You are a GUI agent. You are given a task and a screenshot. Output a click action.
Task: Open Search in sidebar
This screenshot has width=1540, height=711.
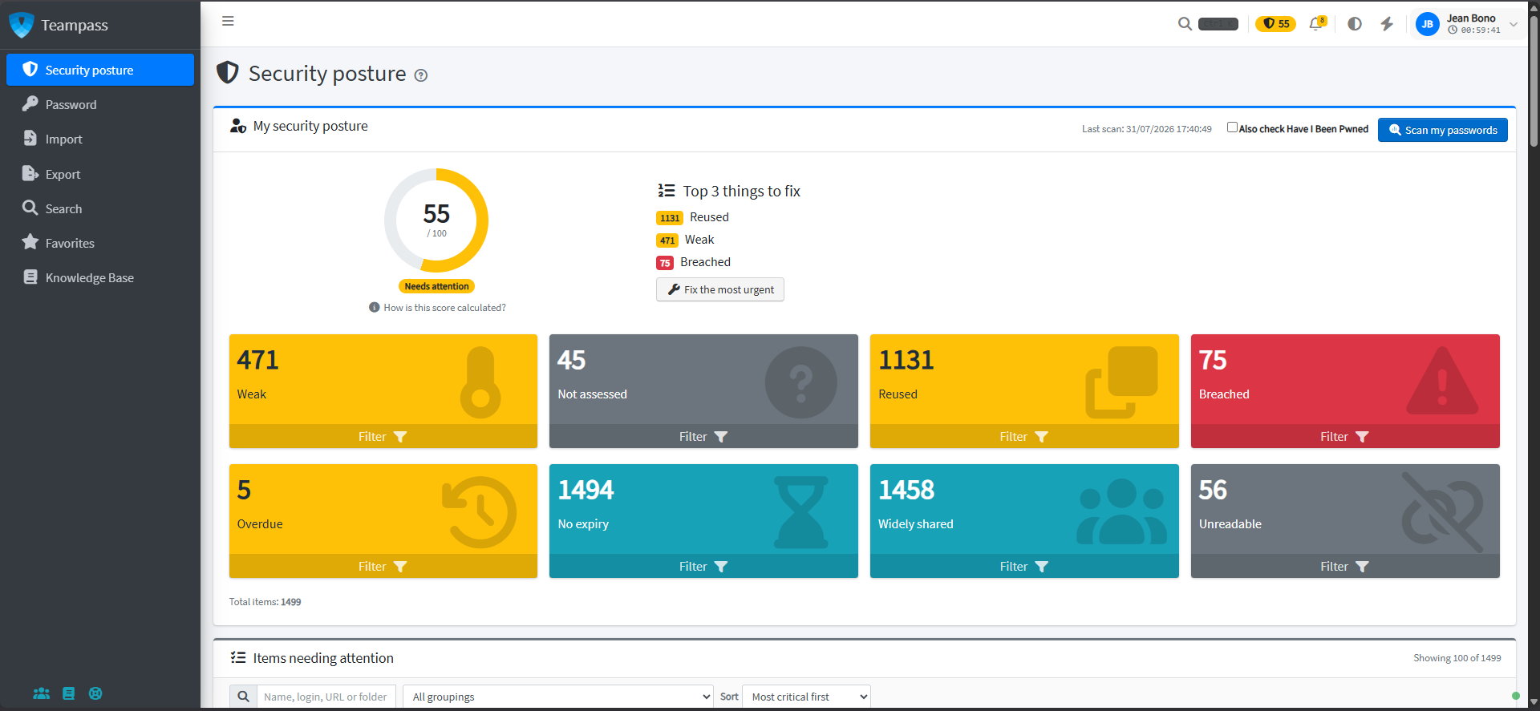tap(100, 208)
